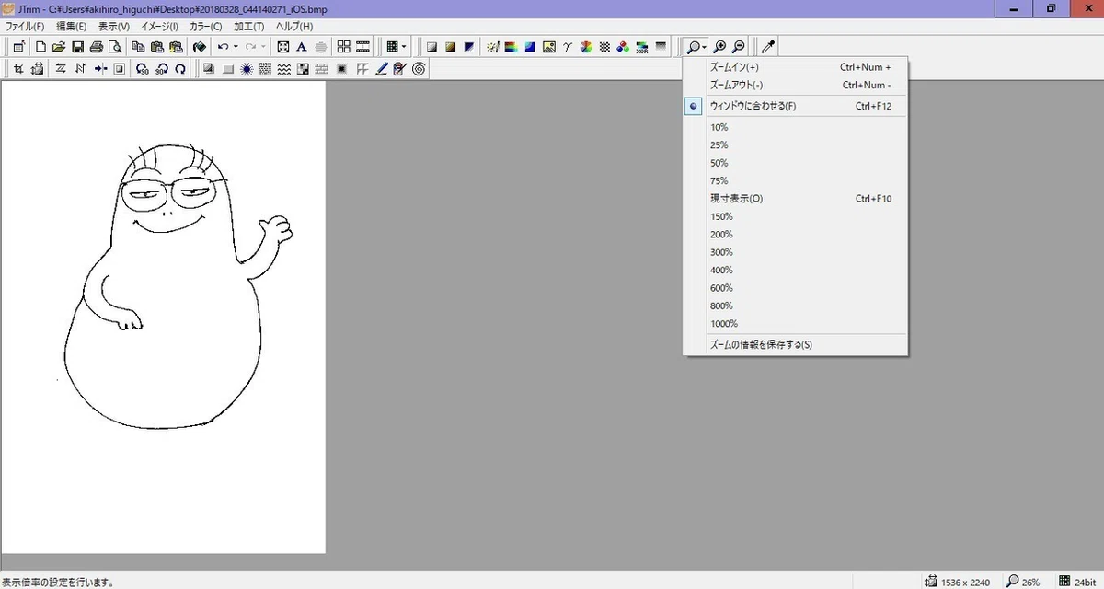
Task: Click the four-square tile icon
Action: [344, 47]
